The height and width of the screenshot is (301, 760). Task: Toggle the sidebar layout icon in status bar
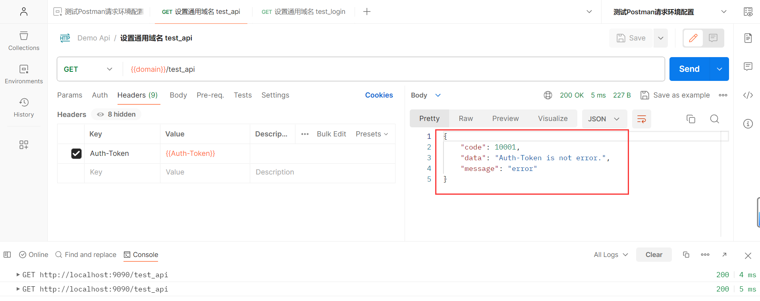point(7,255)
